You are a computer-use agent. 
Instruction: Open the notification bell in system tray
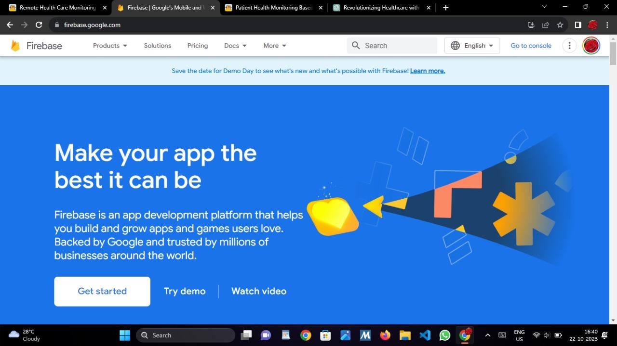tap(604, 335)
